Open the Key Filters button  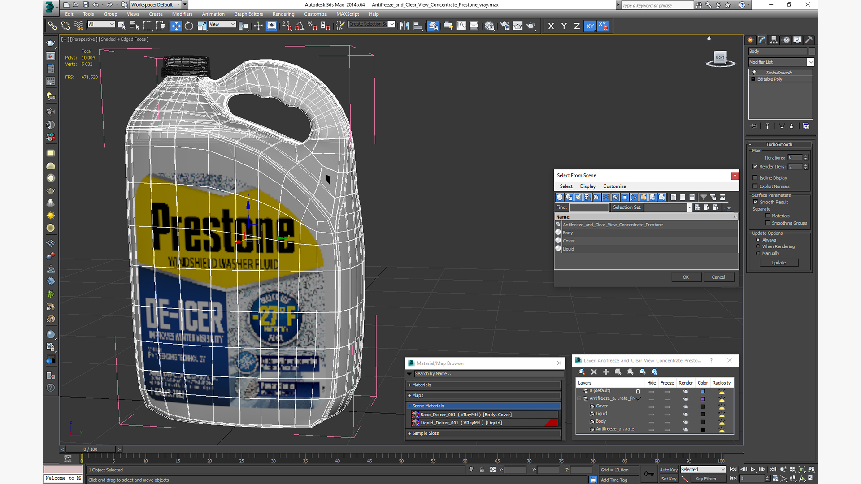(x=708, y=479)
